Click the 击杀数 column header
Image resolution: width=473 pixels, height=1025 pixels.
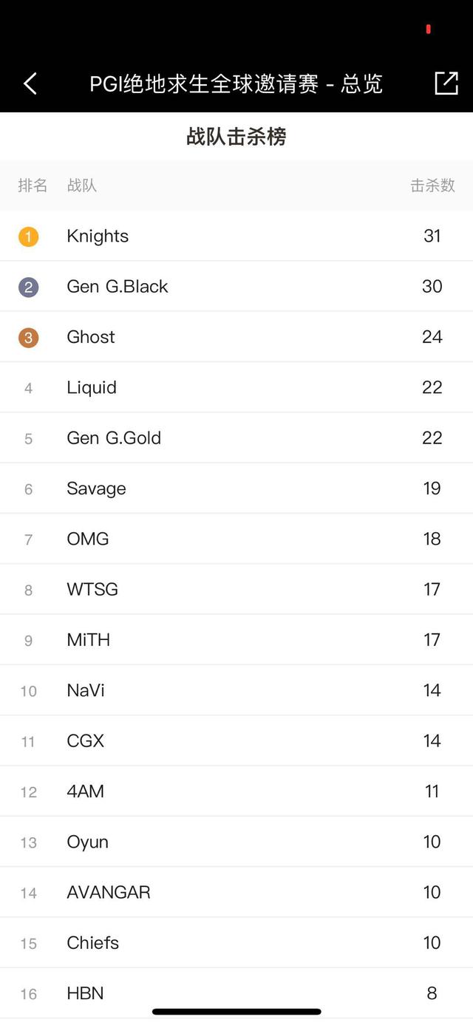(432, 185)
